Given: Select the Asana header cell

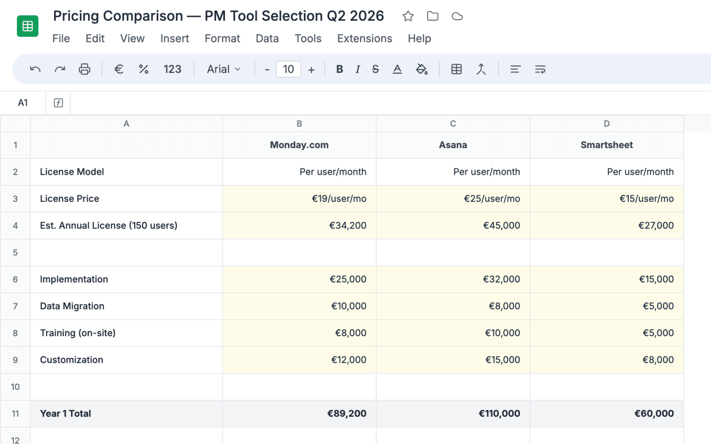Looking at the screenshot, I should (453, 145).
